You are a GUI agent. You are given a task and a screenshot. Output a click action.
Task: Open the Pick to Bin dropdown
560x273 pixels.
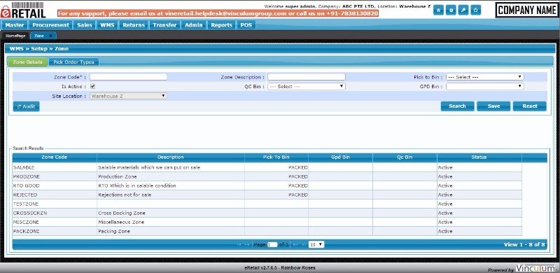(x=484, y=77)
